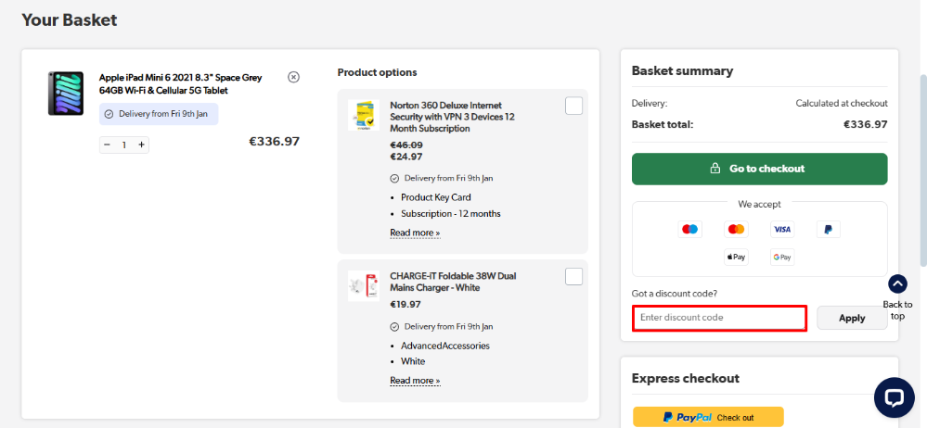Read more about CHARGE-iT charger
Viewport: 927px width, 428px height.
[415, 380]
